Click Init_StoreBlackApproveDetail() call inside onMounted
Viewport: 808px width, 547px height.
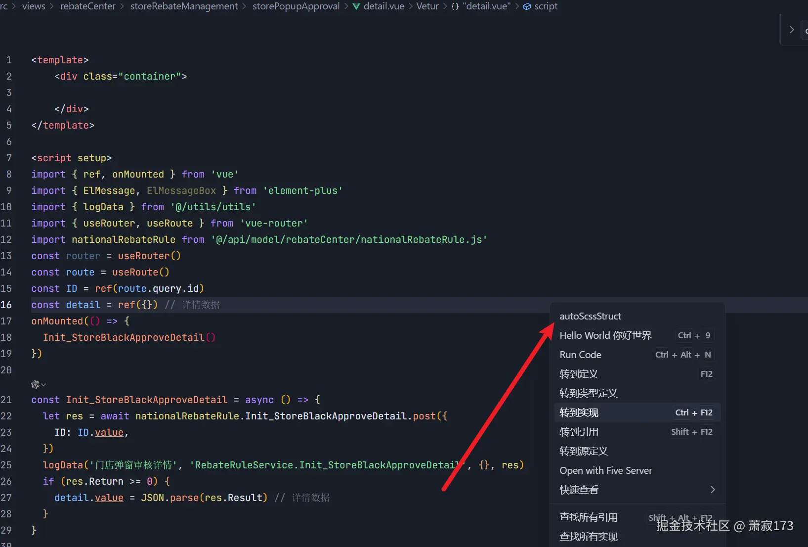[129, 337]
